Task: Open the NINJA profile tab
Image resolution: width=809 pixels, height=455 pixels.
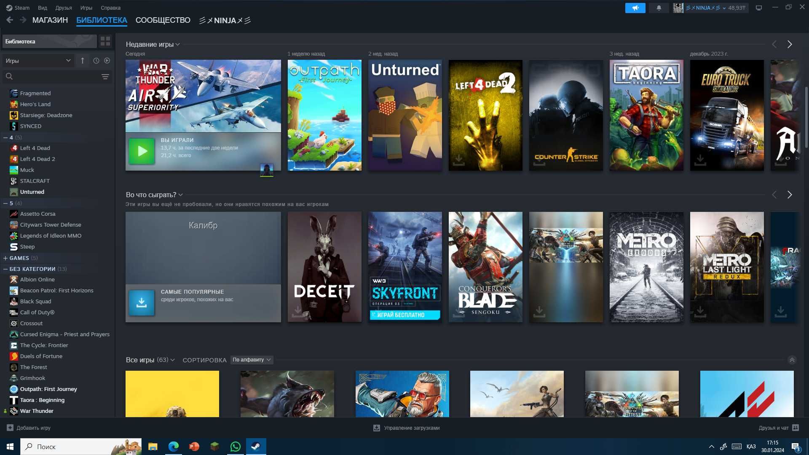Action: coord(225,20)
